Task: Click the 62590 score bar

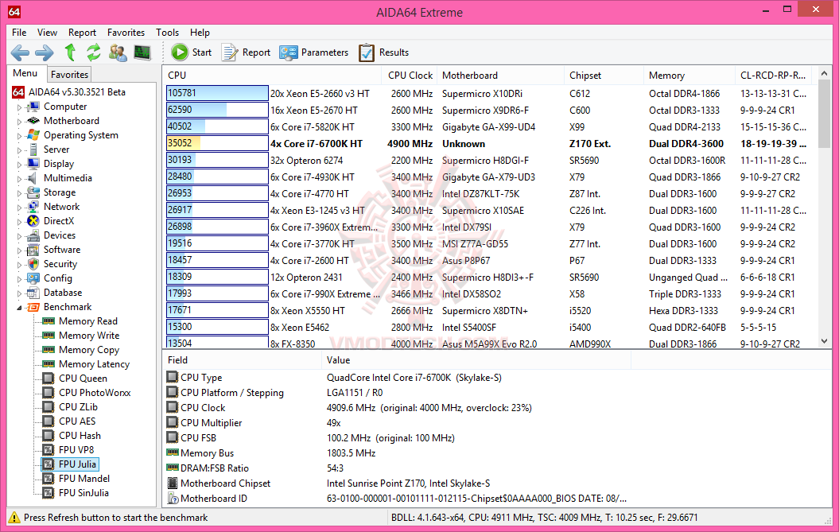Action: [217, 110]
